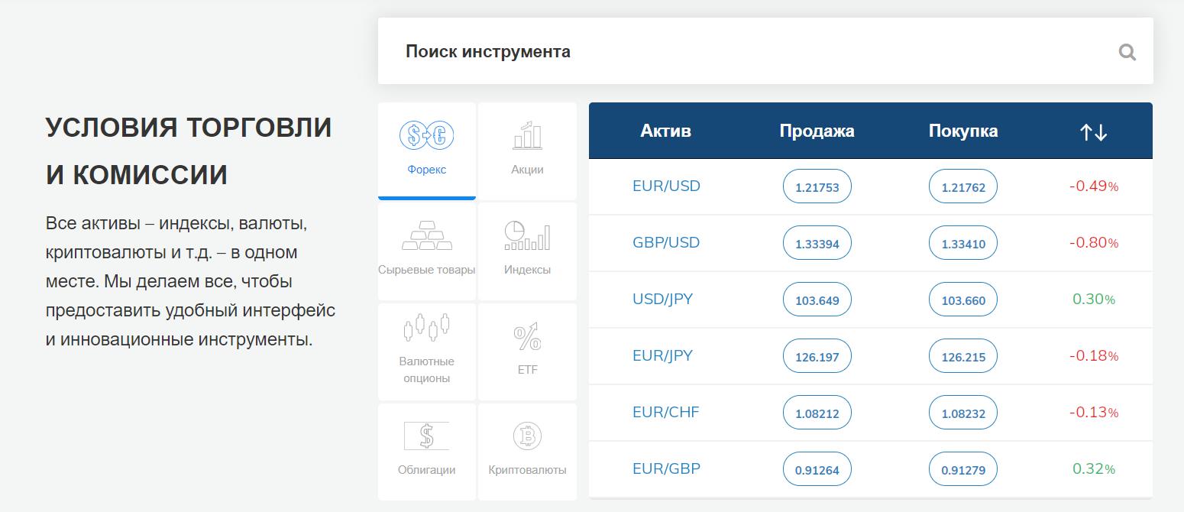
Task: Open the Акции section via the bar-chart icon
Action: click(x=527, y=138)
